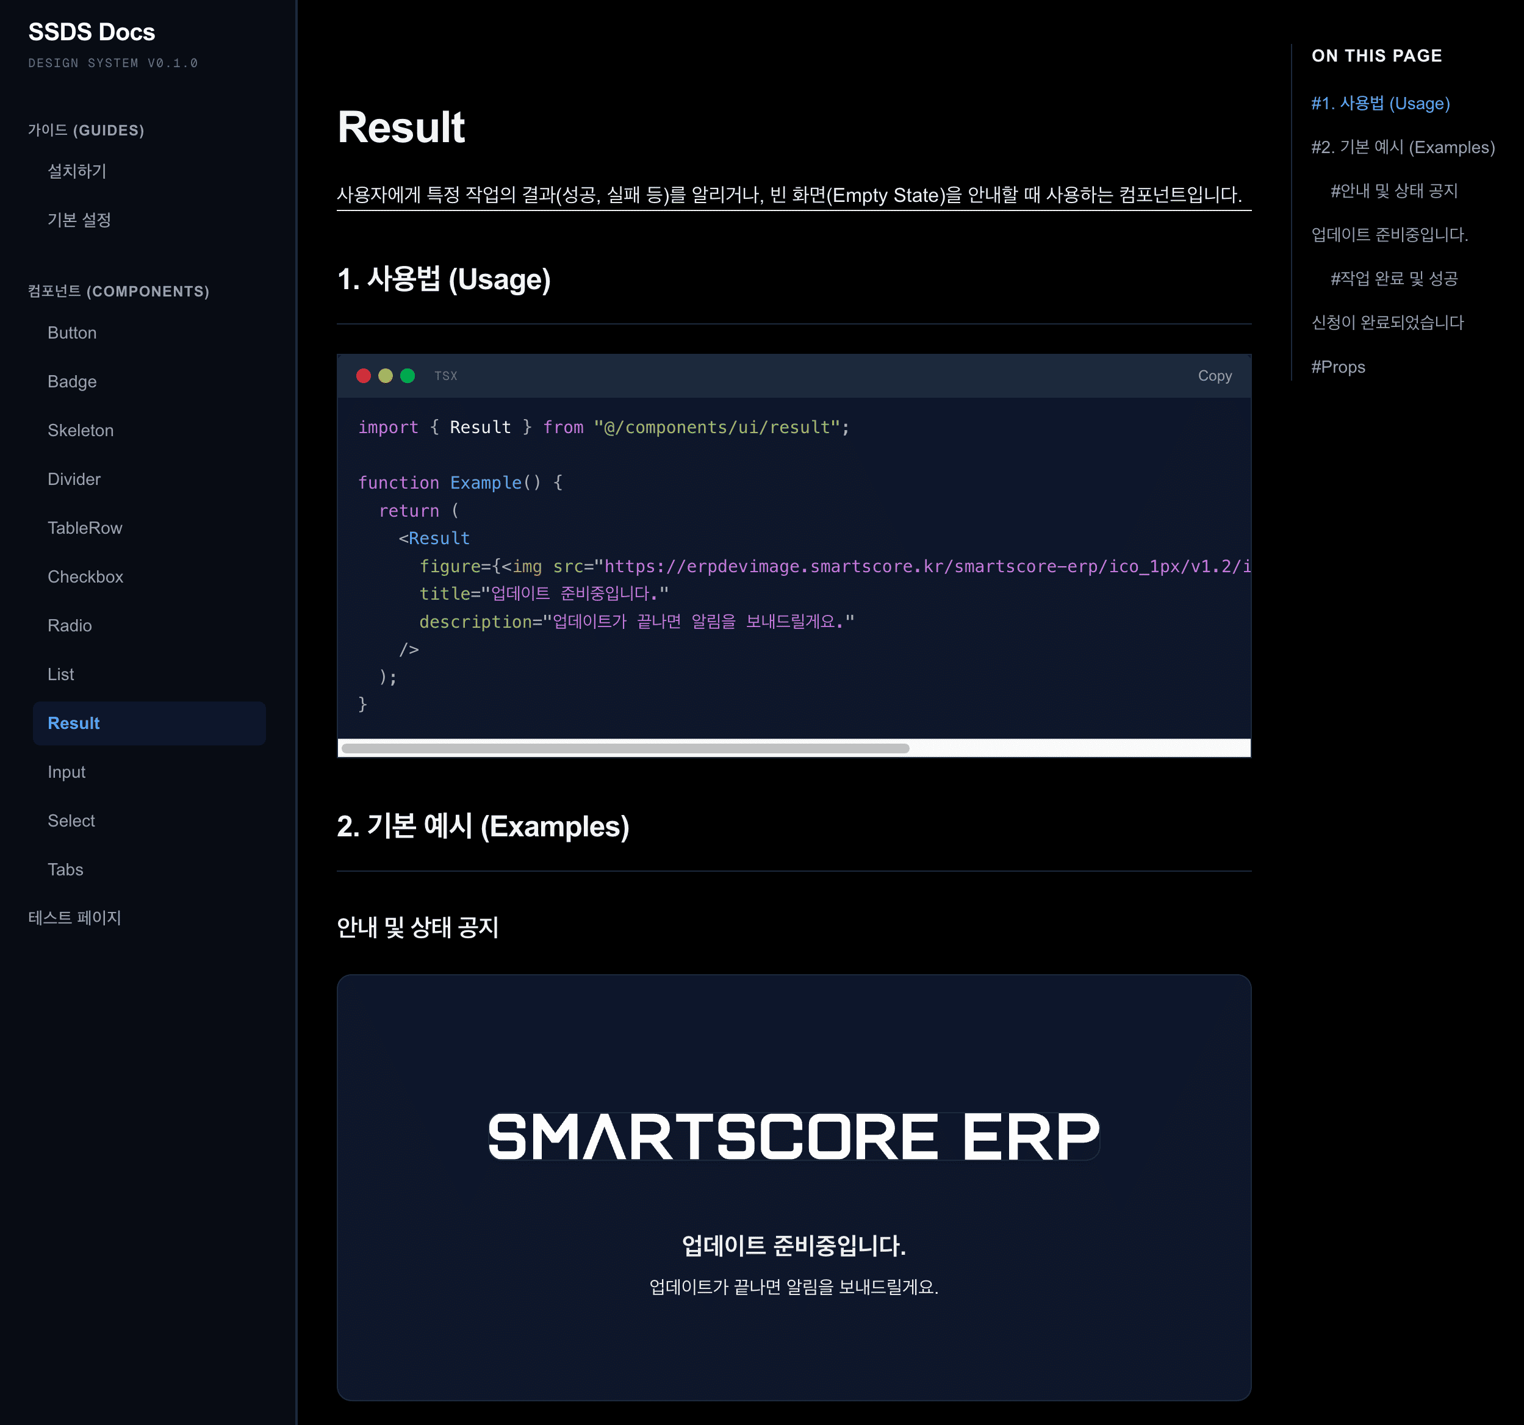Click the import Result code line
1524x1425 pixels.
point(604,427)
